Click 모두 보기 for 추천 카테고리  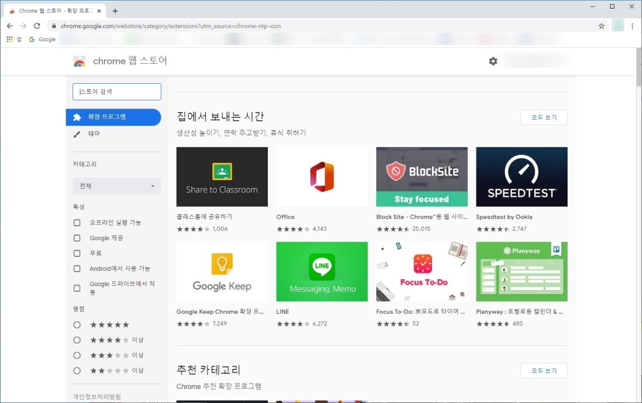pos(544,370)
